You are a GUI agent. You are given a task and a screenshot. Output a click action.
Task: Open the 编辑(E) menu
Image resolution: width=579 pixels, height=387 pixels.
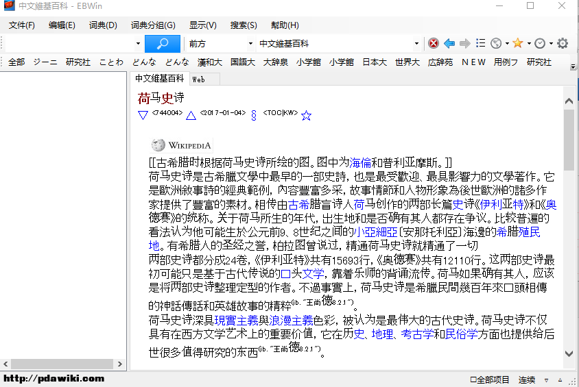click(62, 25)
